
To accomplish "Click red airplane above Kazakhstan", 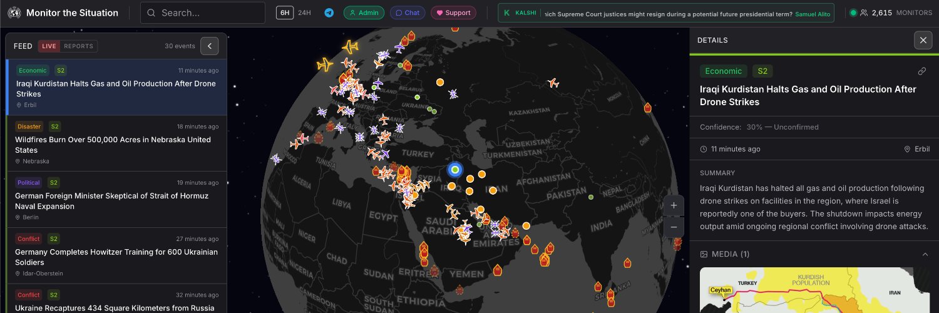I will pyautogui.click(x=553, y=83).
